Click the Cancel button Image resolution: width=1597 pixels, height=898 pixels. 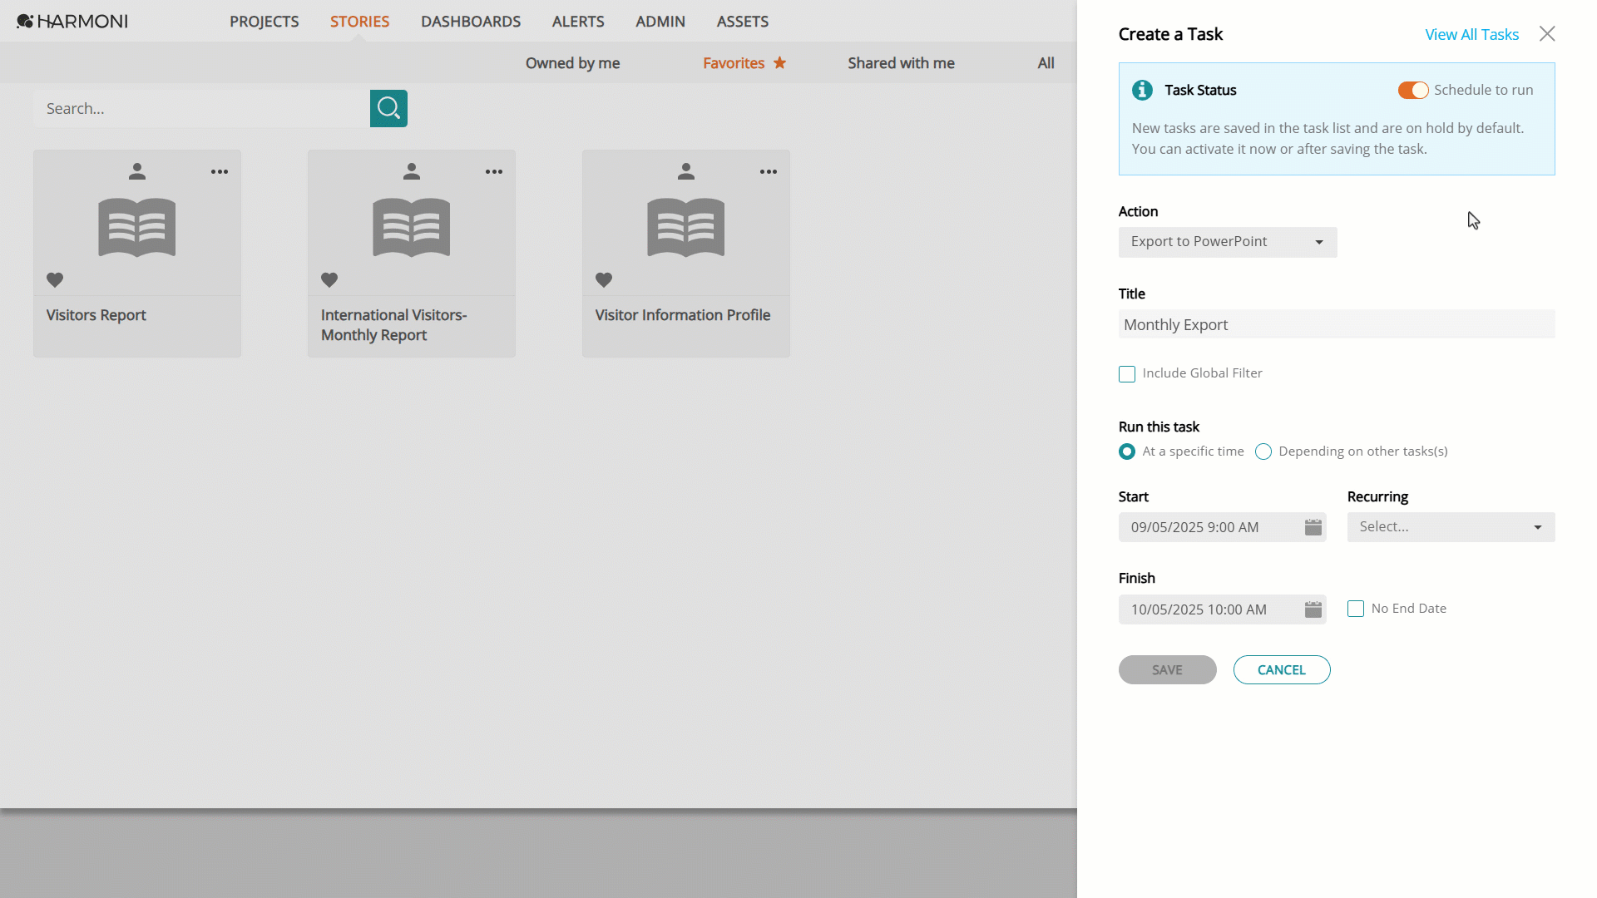pos(1282,670)
